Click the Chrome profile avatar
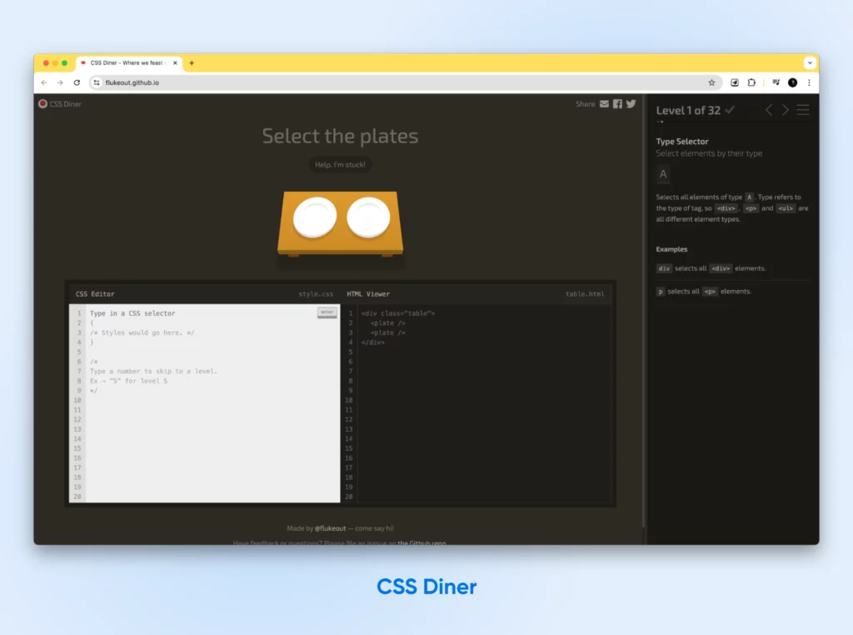853x635 pixels. [x=792, y=83]
